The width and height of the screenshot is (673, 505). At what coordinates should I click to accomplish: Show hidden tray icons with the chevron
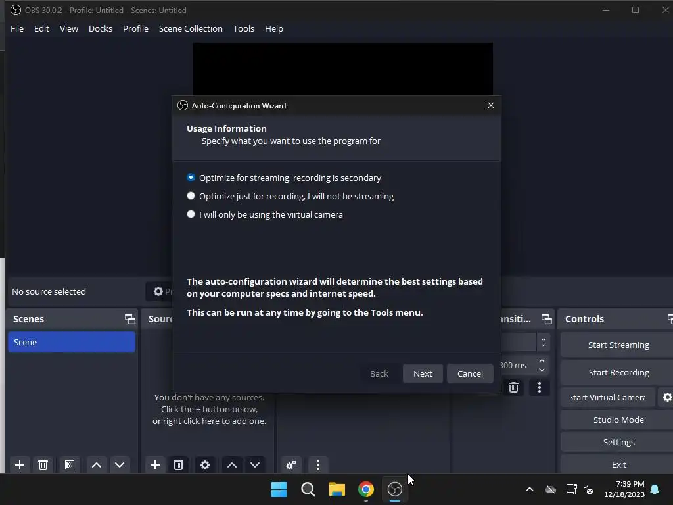click(530, 489)
